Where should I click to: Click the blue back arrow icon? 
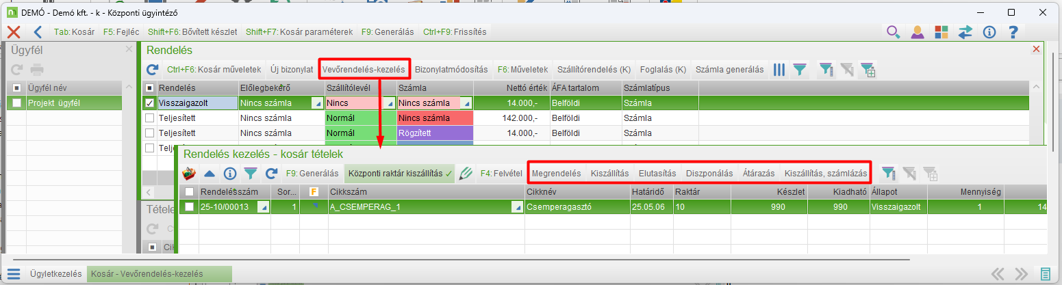tap(38, 31)
